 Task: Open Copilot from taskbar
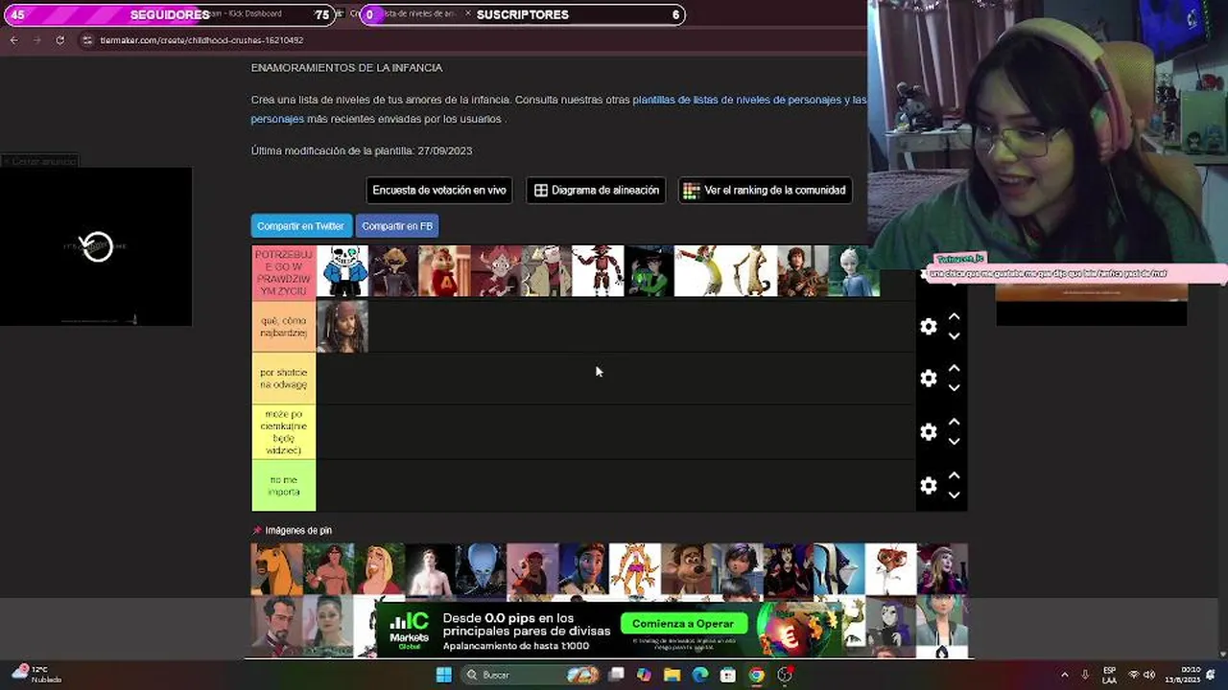pyautogui.click(x=644, y=675)
